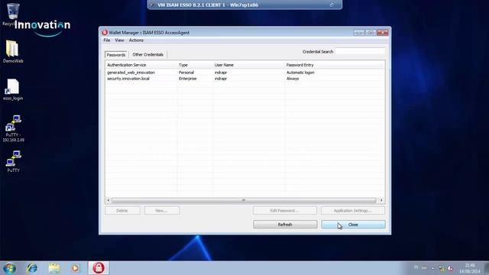This screenshot has height=275, width=489.
Task: Click the taskbar clock
Action: click(470, 268)
